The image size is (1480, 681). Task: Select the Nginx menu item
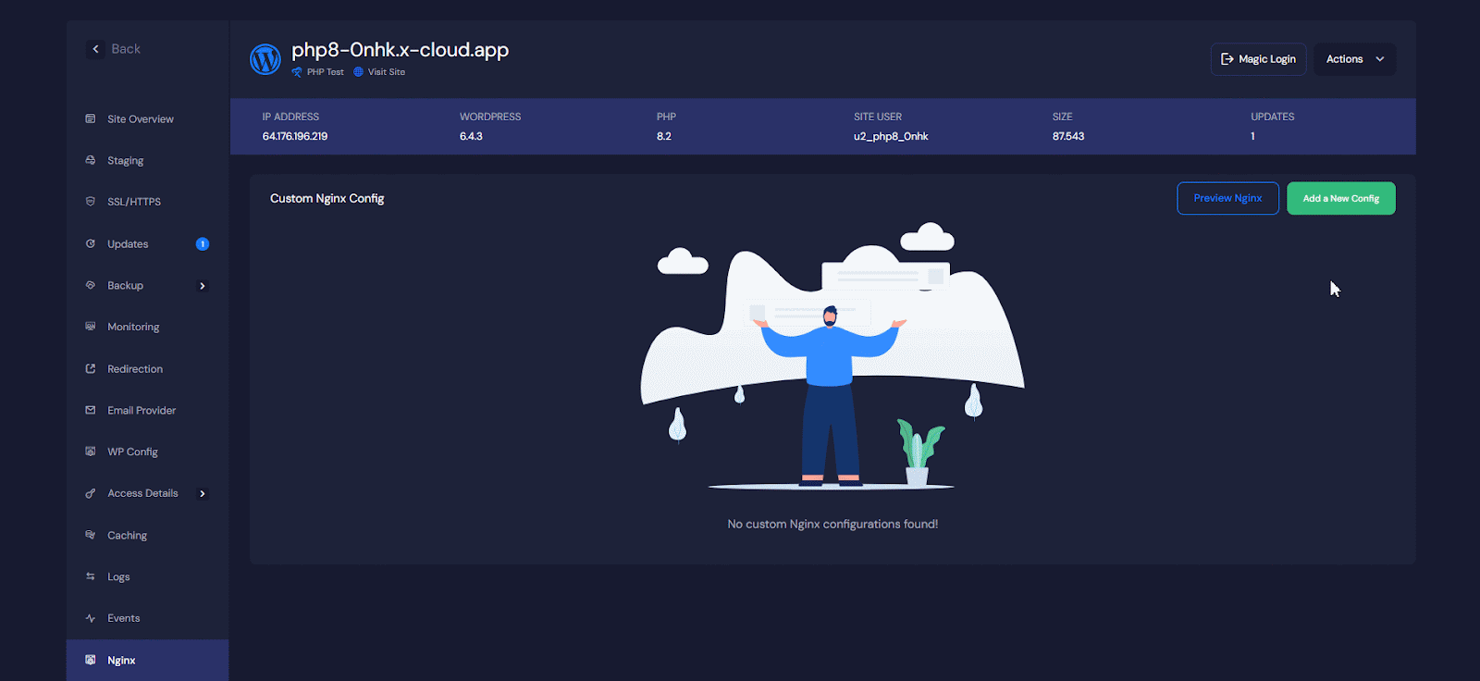147,660
